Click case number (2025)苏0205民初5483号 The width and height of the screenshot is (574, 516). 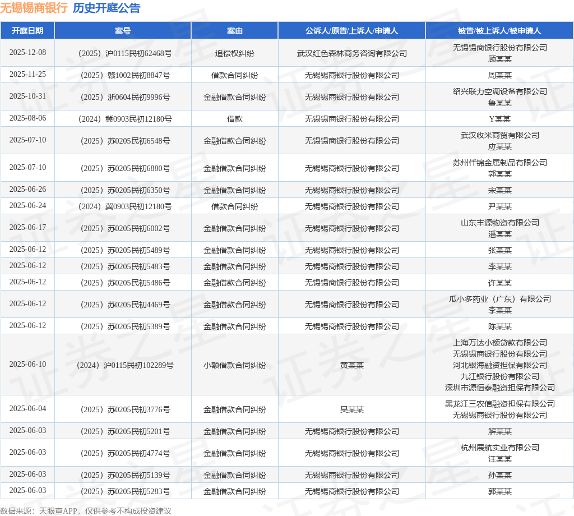tap(125, 266)
